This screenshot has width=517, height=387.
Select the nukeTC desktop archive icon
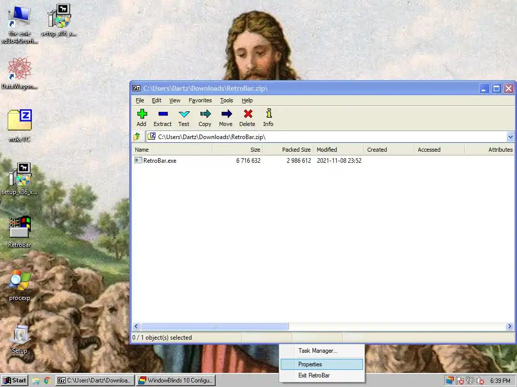tap(20, 120)
